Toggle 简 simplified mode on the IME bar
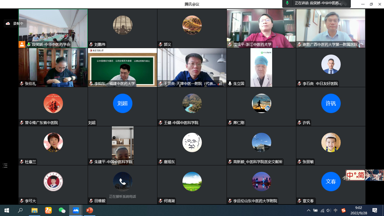Image resolution: width=384 pixels, height=216 pixels. [x=361, y=175]
